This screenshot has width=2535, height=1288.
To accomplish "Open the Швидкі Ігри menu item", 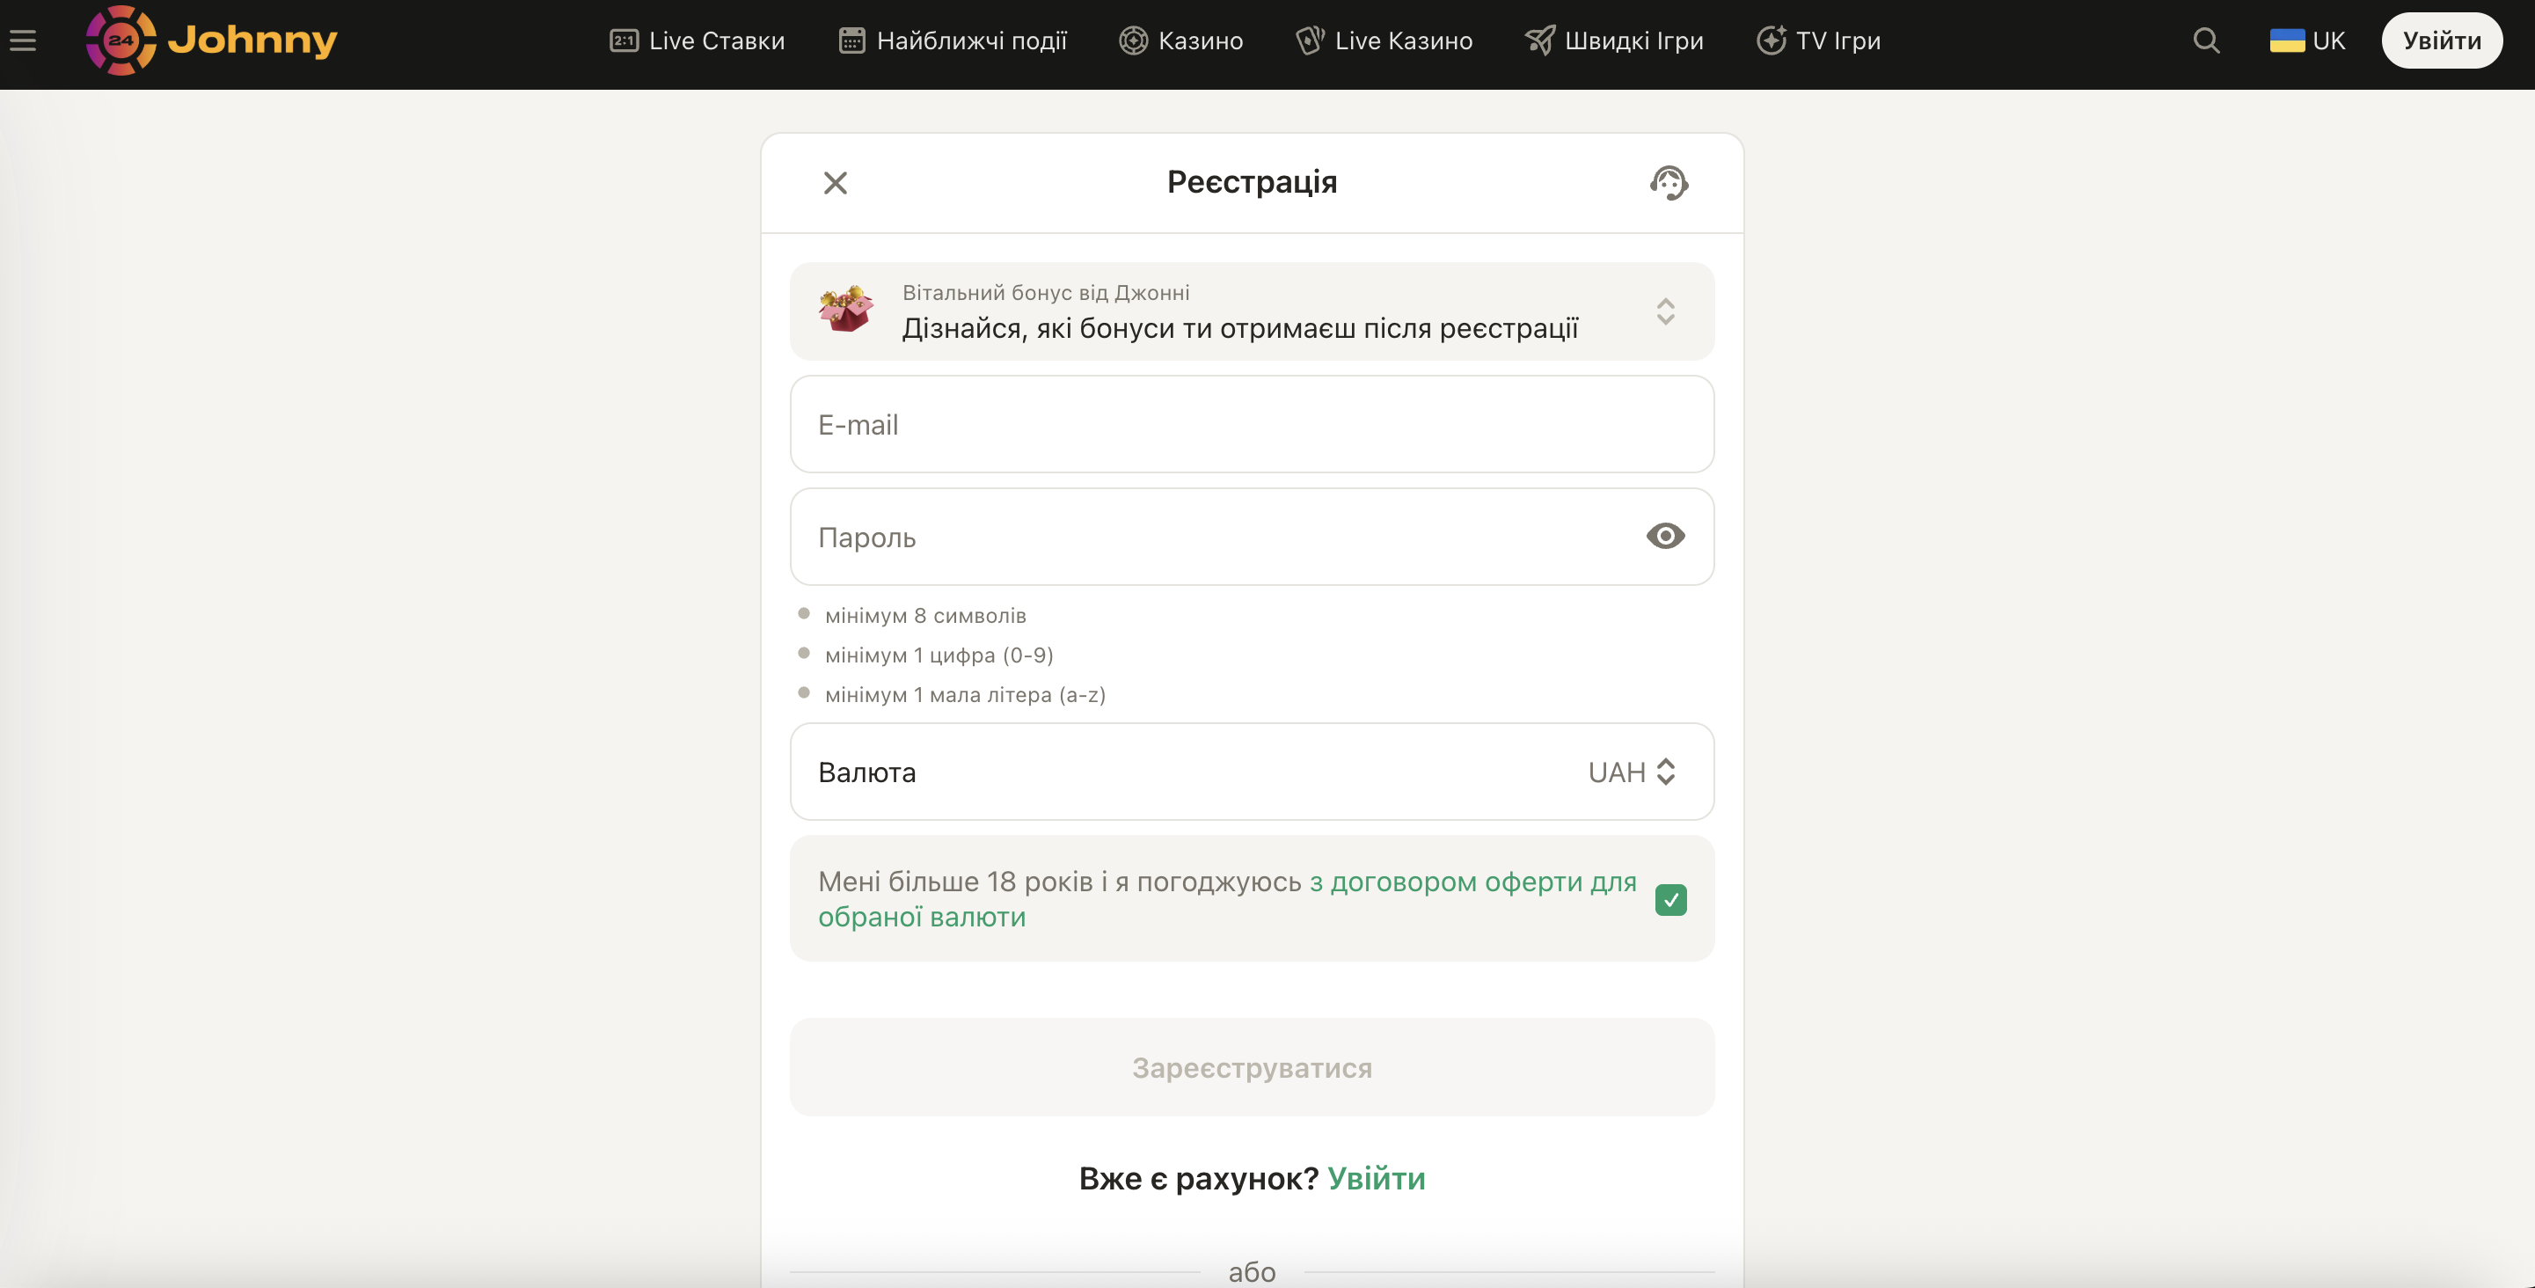I will [1633, 40].
